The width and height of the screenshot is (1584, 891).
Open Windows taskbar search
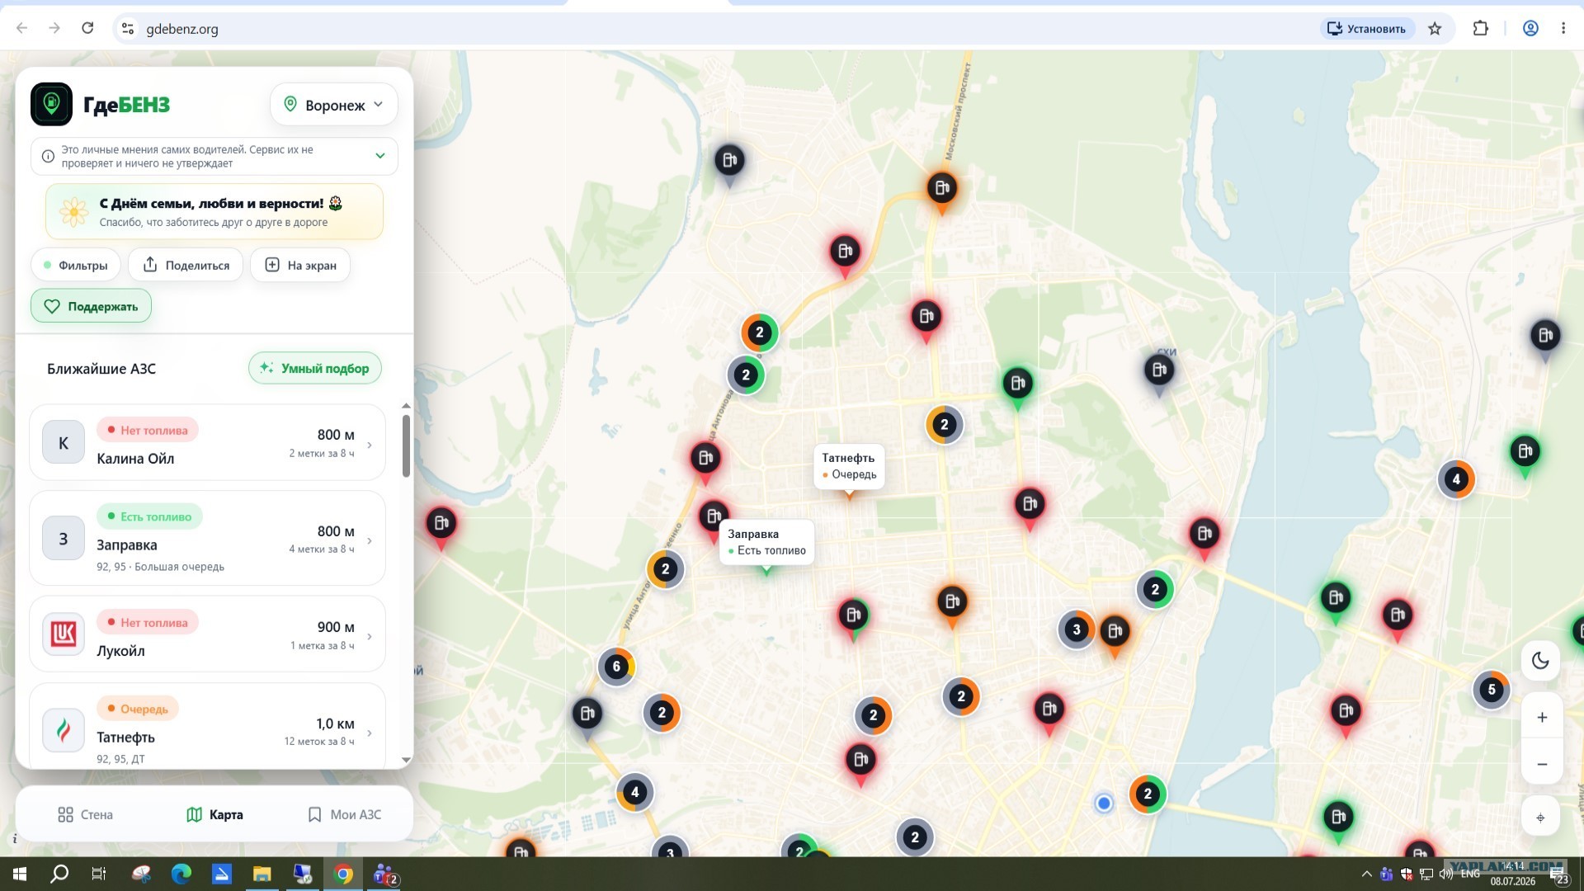pyautogui.click(x=59, y=874)
